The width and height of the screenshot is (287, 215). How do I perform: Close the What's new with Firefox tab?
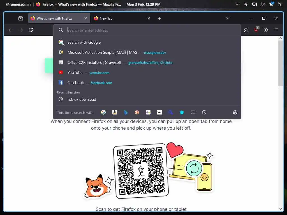click(86, 18)
